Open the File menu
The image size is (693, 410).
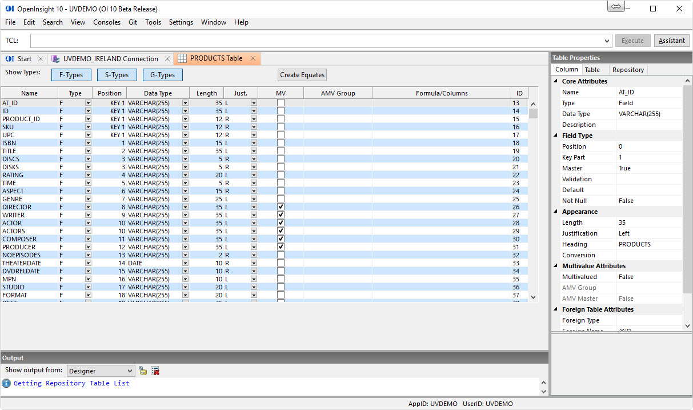coord(10,22)
